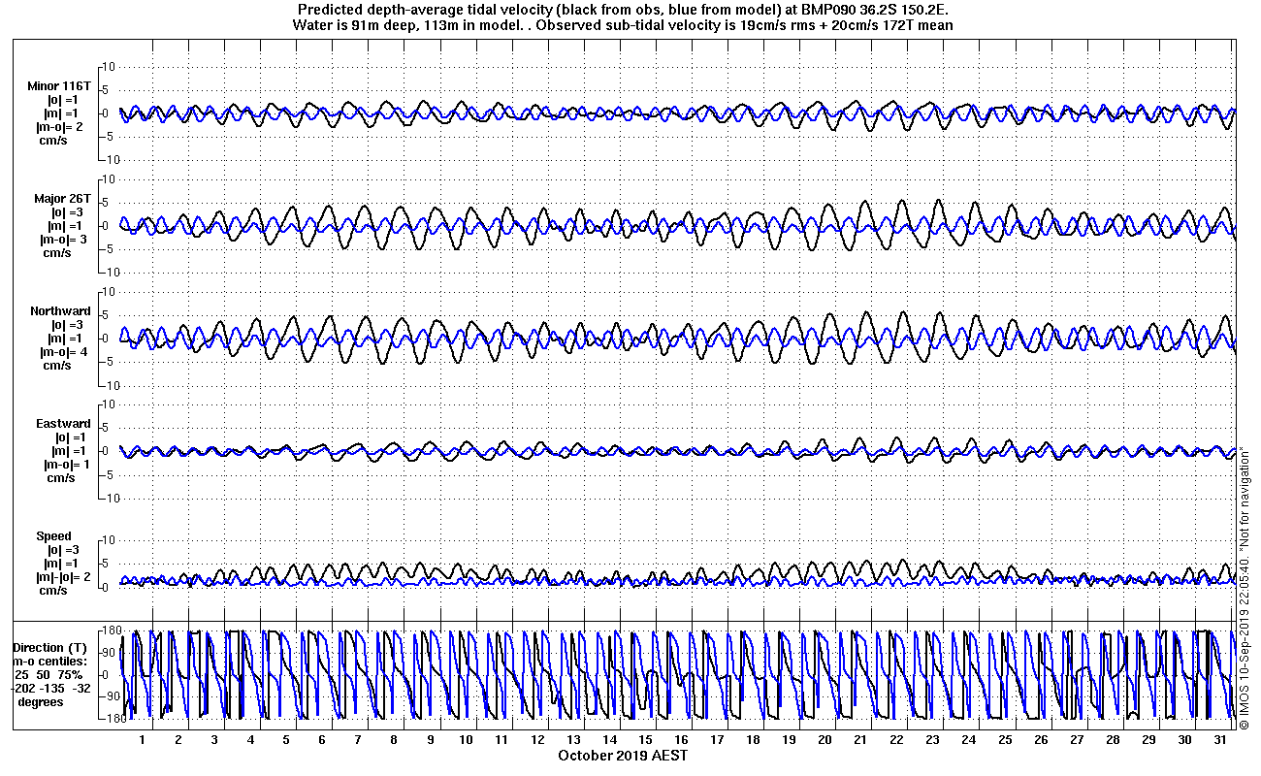
Task: Click day 28 on the date axis
Action: click(1112, 739)
